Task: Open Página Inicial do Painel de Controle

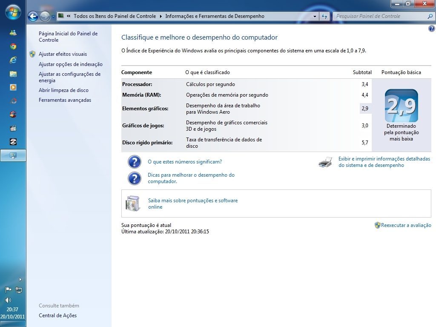Action: click(x=68, y=37)
